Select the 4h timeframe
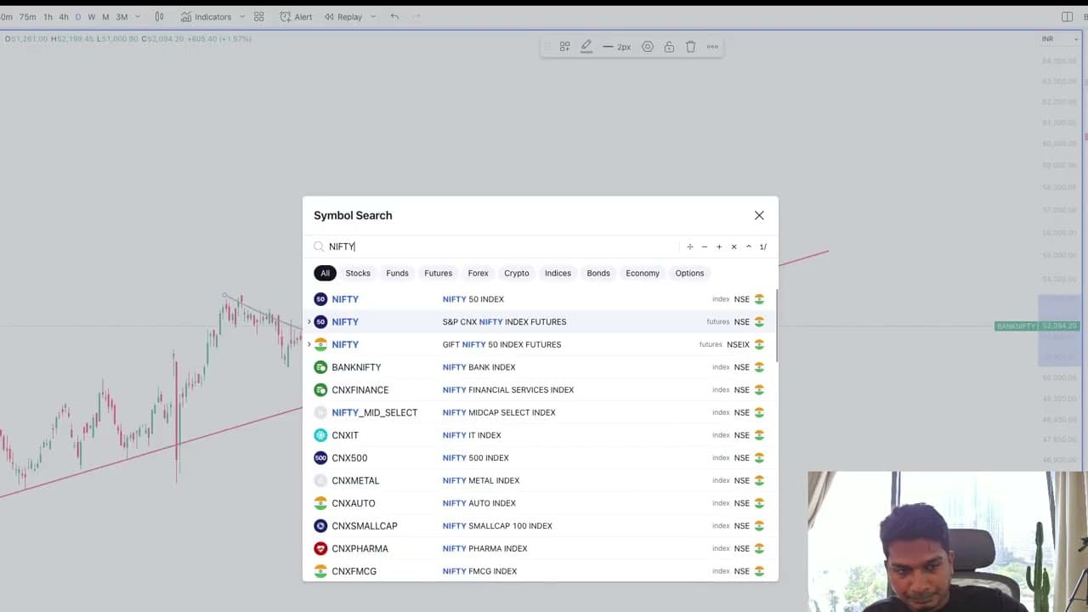1088x612 pixels. (x=64, y=17)
